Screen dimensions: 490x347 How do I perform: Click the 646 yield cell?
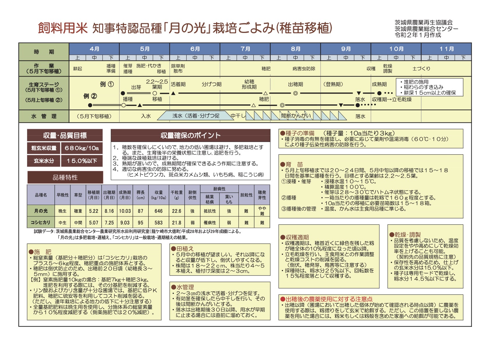coord(159,211)
